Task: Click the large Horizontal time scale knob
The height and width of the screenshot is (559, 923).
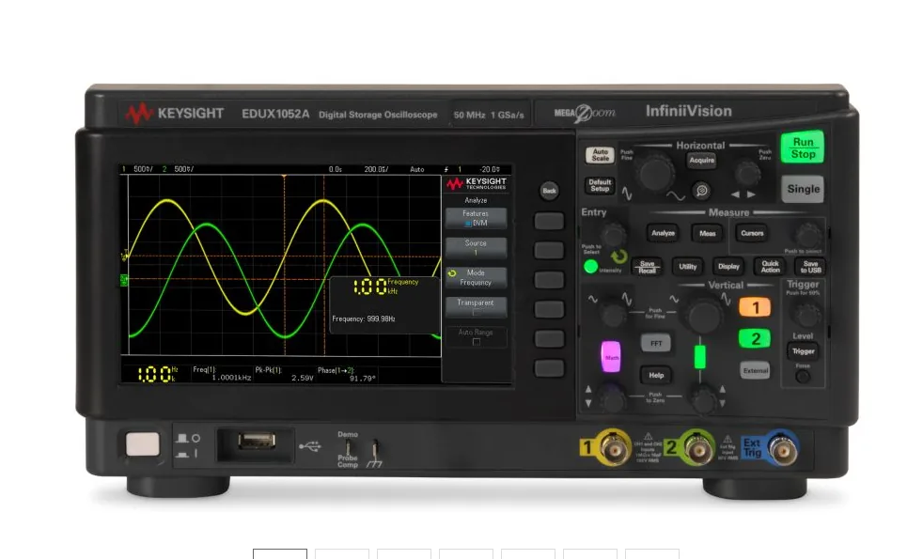Action: click(656, 173)
